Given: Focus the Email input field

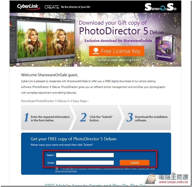Looking at the screenshot, I should tap(85, 163).
